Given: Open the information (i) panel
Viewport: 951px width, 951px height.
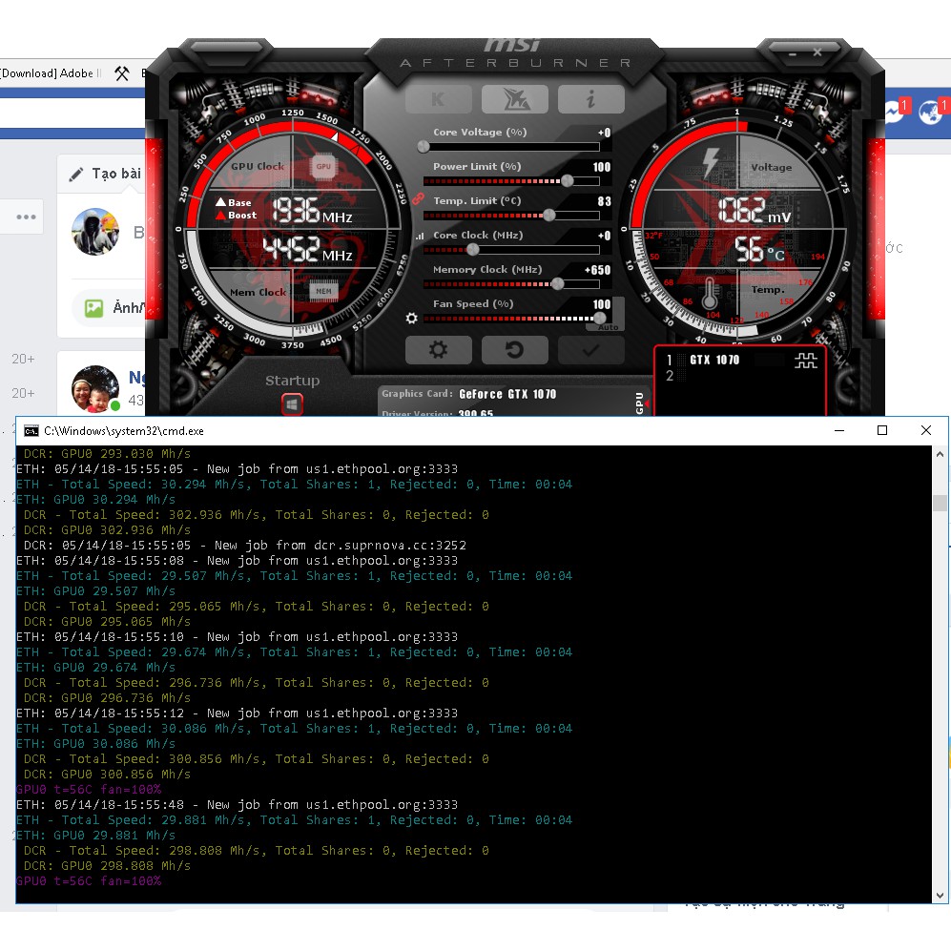Looking at the screenshot, I should point(590,99).
